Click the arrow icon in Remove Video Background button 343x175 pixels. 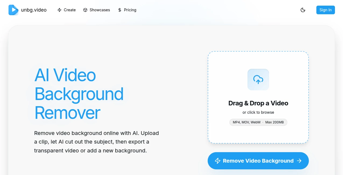(x=299, y=161)
